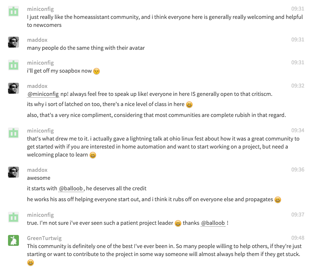Open maddox's profile avatar
This screenshot has height=272, width=312.
pos(13,42)
